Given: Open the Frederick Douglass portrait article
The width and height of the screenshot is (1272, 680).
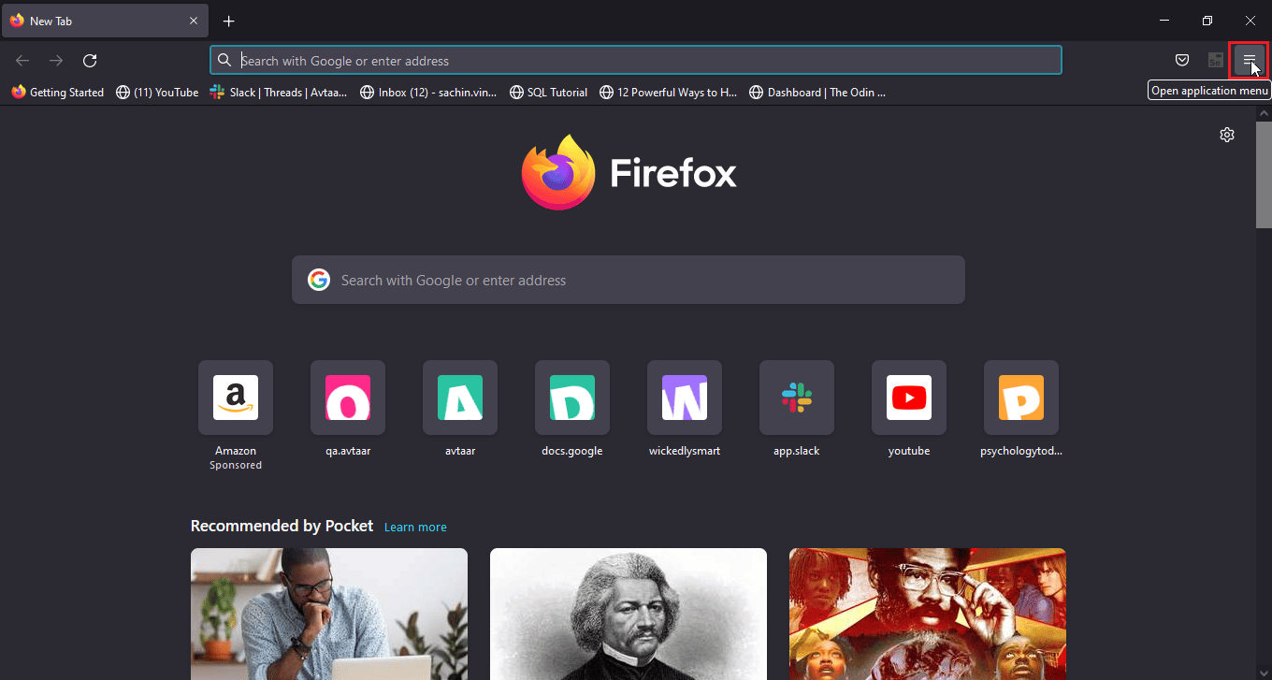Looking at the screenshot, I should tap(629, 614).
